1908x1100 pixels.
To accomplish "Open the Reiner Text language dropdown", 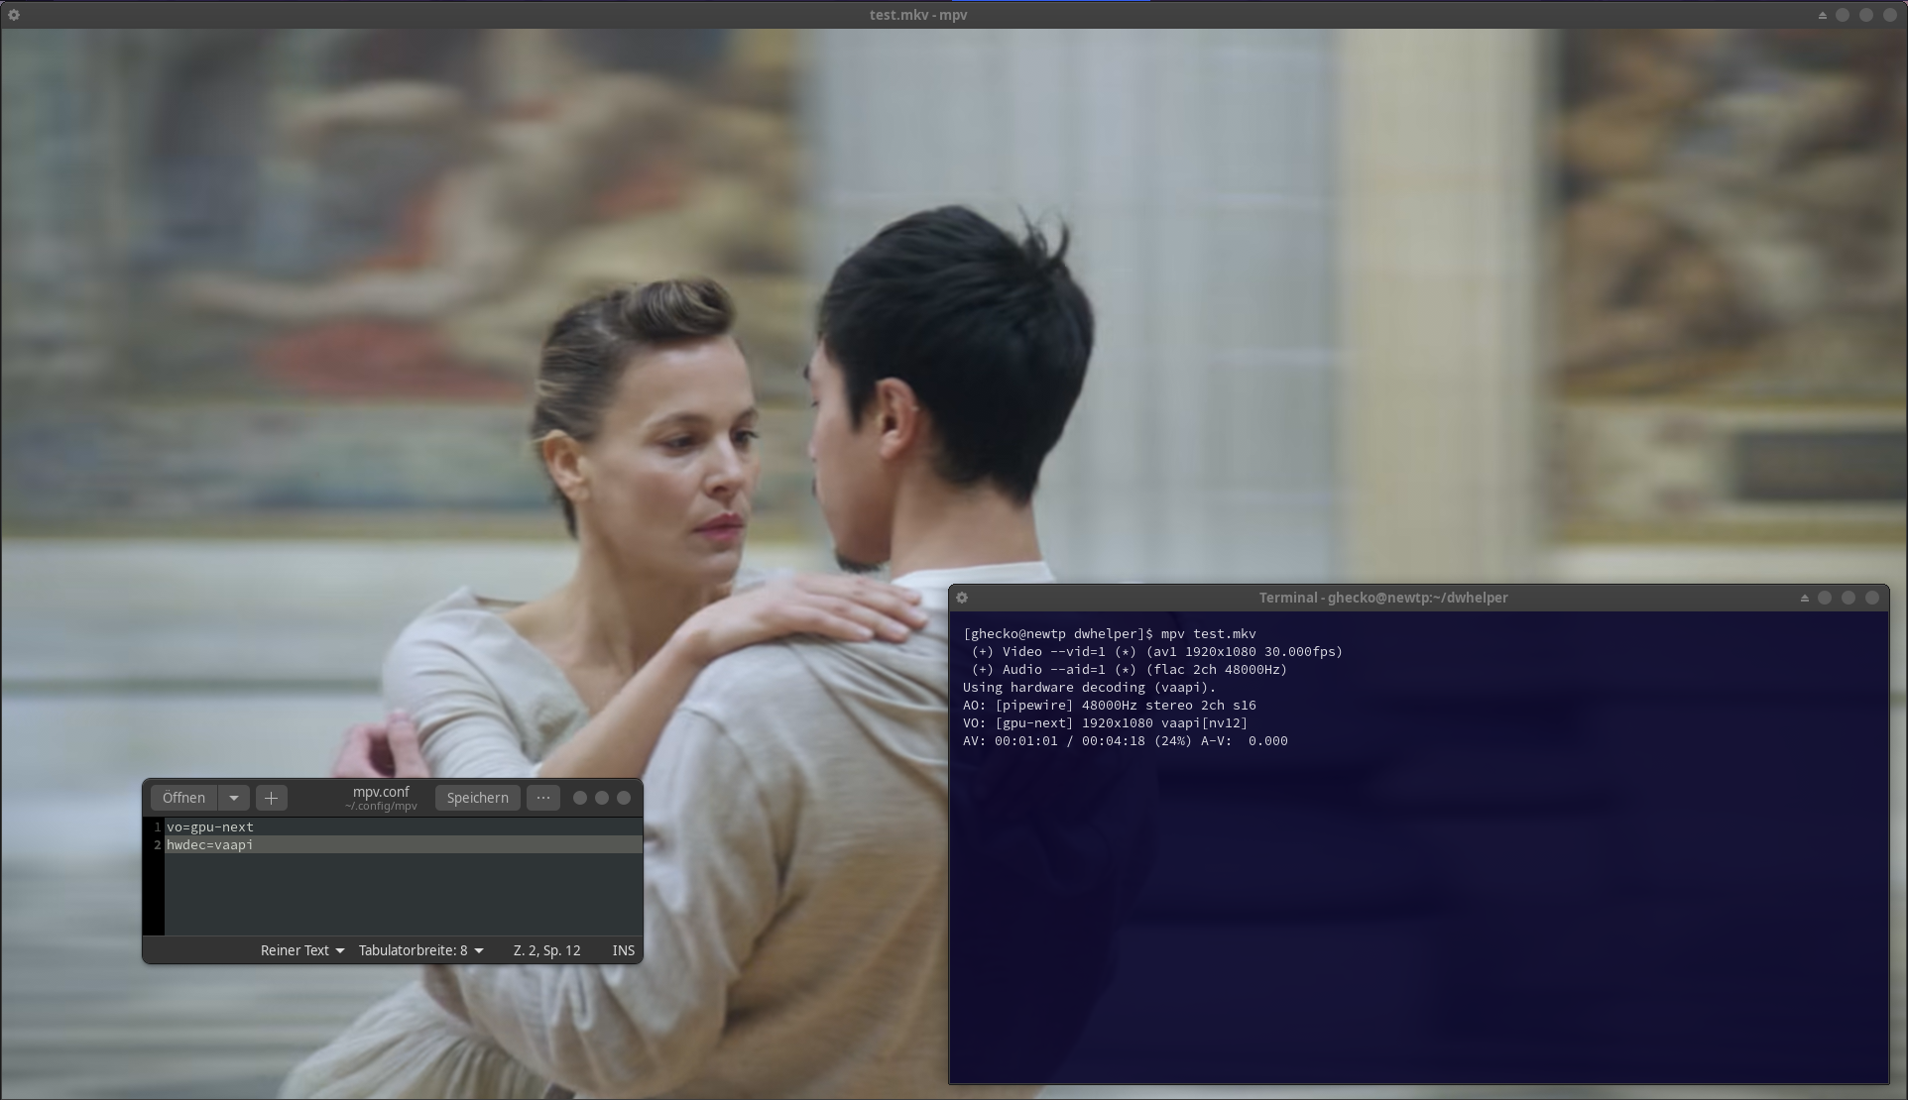I will point(302,950).
